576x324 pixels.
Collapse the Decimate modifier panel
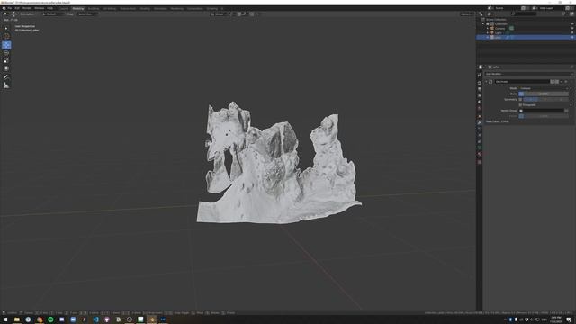[487, 82]
